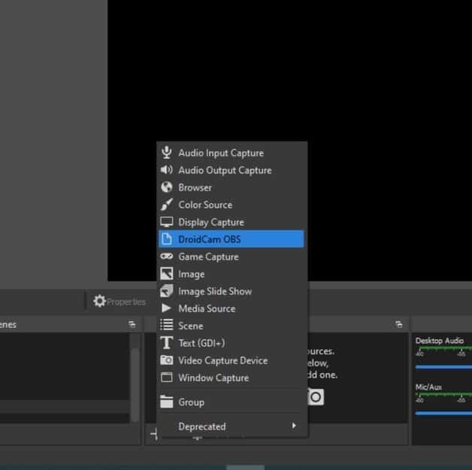Select the DroidCam OBS entry
Viewport: 472px width, 470px height.
coord(231,239)
